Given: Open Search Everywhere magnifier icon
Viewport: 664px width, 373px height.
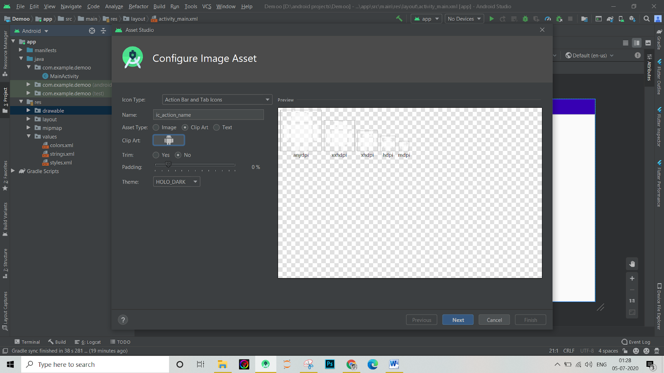Looking at the screenshot, I should coord(646,19).
